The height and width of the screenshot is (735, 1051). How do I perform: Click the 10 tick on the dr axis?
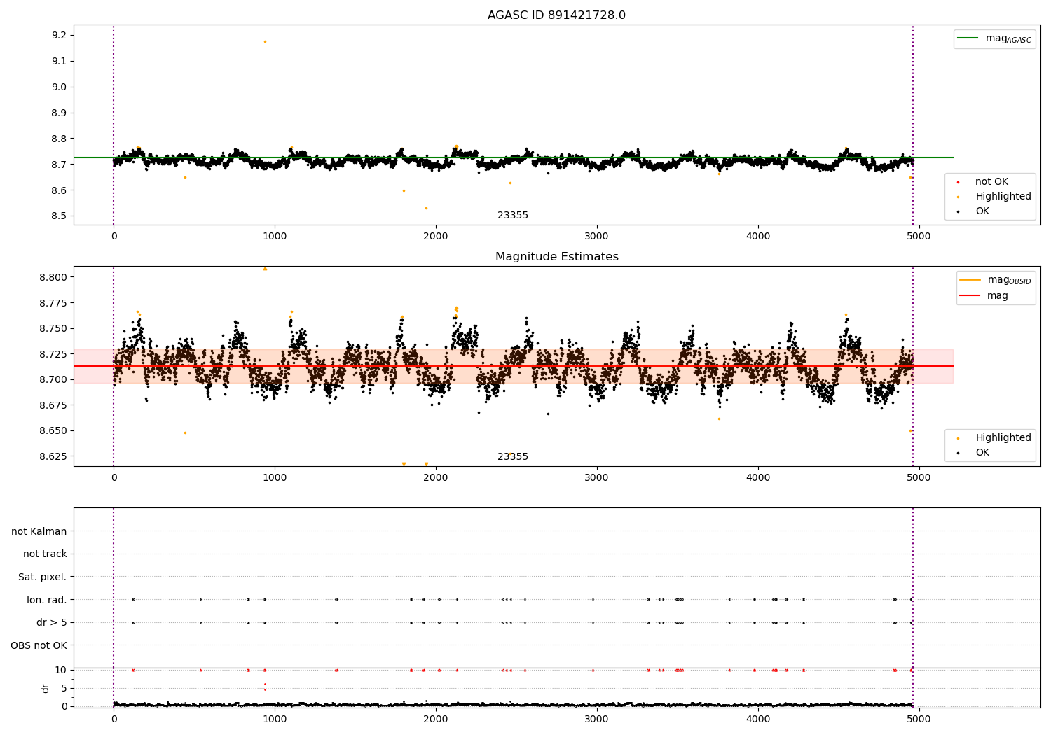[61, 671]
